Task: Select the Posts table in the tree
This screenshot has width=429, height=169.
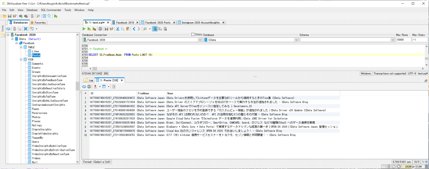Action: [x=36, y=55]
